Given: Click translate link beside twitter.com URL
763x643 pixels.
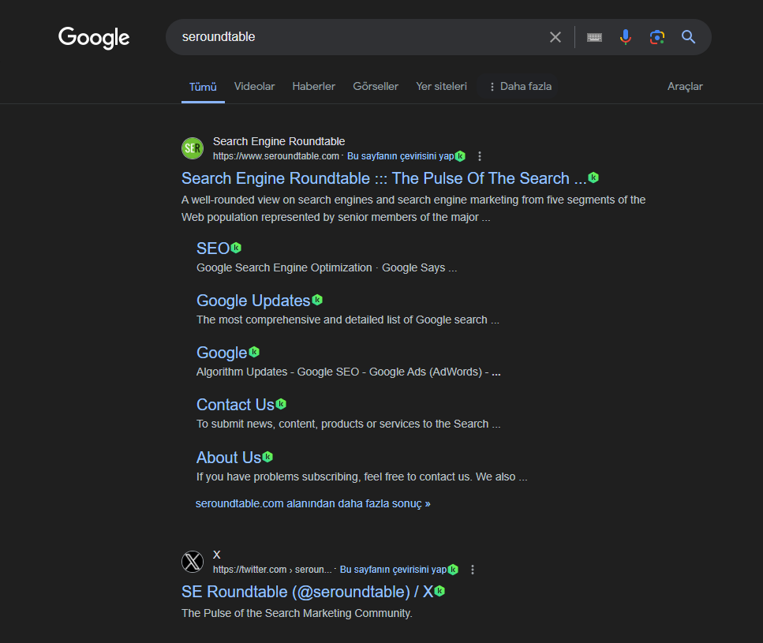Looking at the screenshot, I should point(393,570).
